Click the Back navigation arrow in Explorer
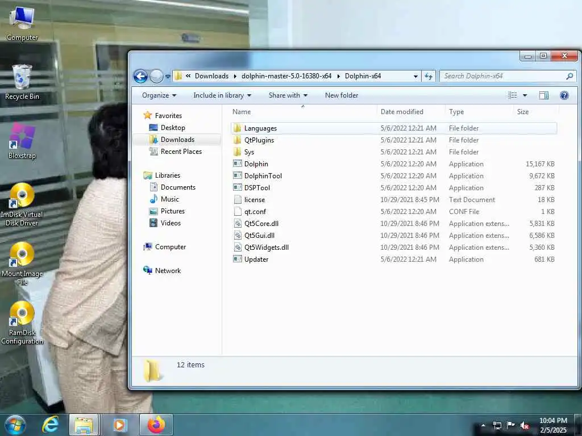This screenshot has width=582, height=436. pyautogui.click(x=141, y=77)
